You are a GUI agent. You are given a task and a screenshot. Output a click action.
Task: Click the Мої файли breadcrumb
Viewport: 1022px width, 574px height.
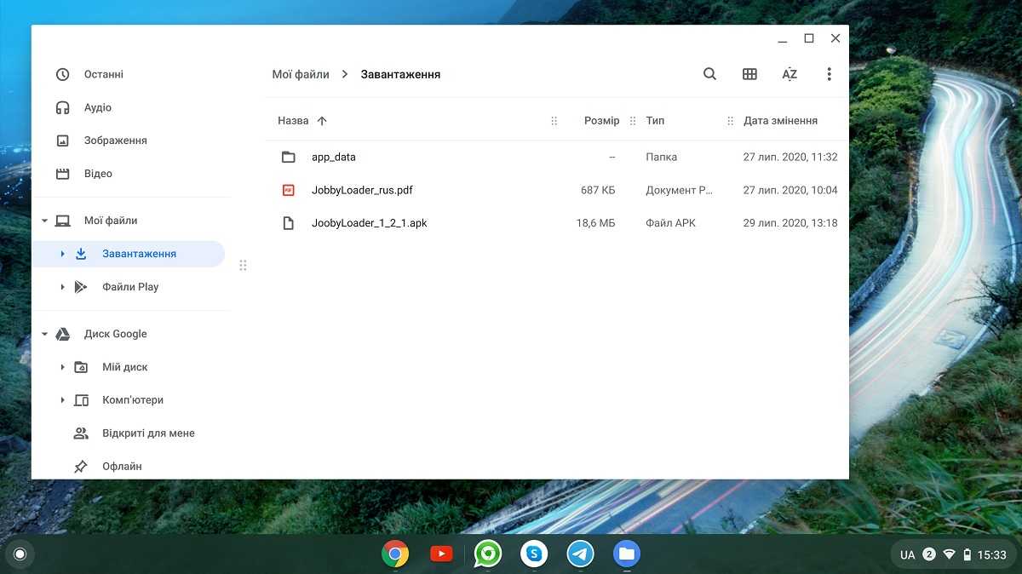[301, 74]
